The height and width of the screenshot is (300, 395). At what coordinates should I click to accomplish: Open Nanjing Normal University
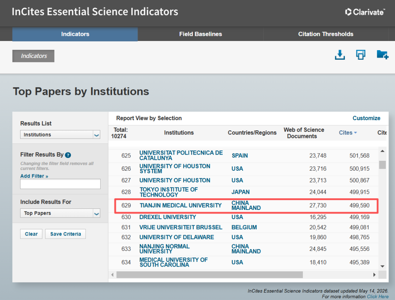point(164,249)
